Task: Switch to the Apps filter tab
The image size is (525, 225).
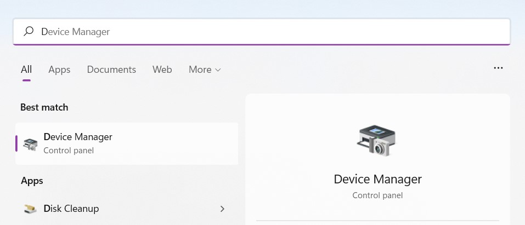Action: pyautogui.click(x=59, y=70)
